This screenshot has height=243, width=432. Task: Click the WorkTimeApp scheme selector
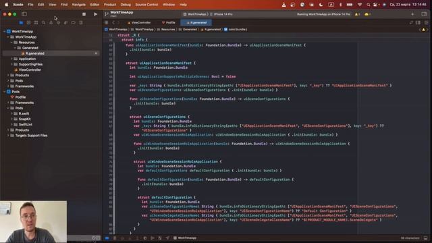point(195,14)
